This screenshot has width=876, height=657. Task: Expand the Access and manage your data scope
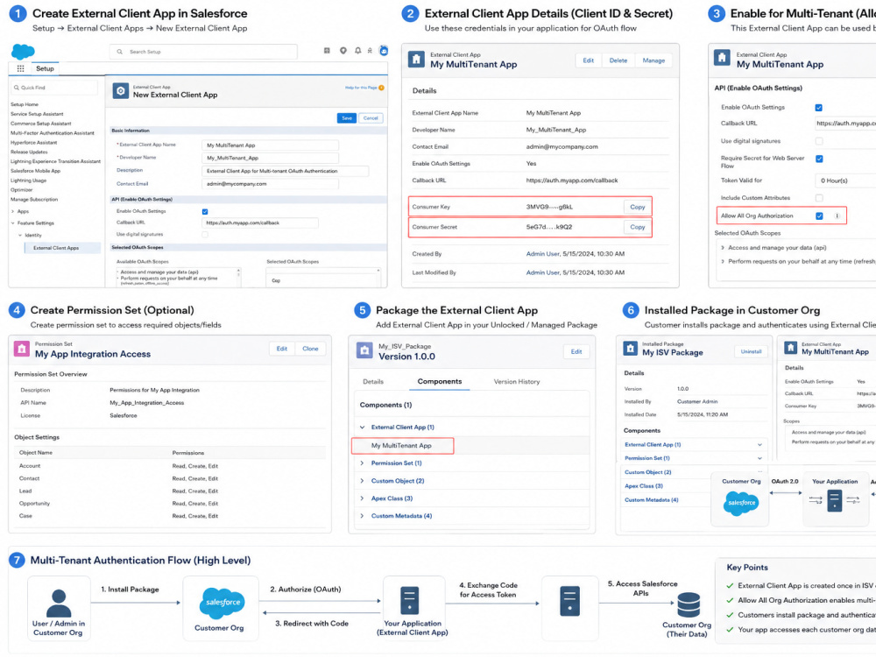tap(723, 248)
